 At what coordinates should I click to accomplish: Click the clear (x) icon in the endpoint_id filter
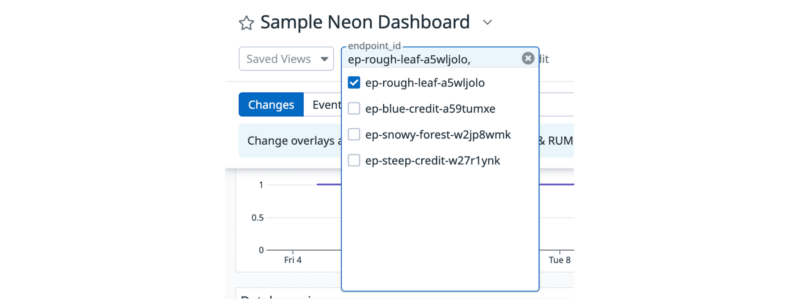528,58
